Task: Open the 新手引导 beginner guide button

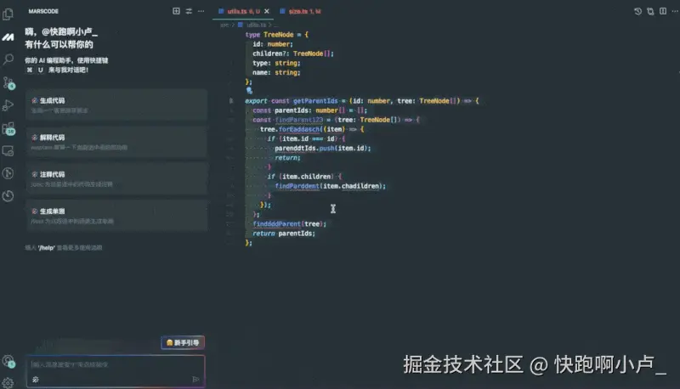Action: tap(183, 342)
